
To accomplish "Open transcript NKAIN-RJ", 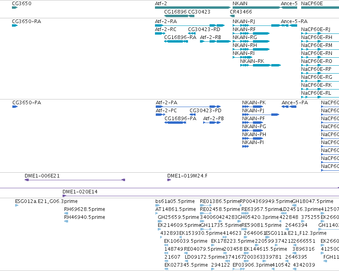I will (x=244, y=21).
